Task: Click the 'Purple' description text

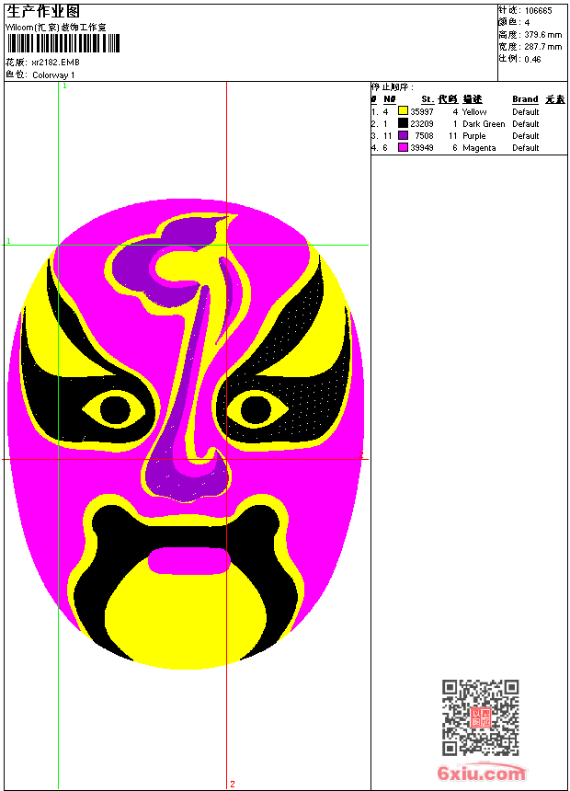Action: pyautogui.click(x=473, y=136)
